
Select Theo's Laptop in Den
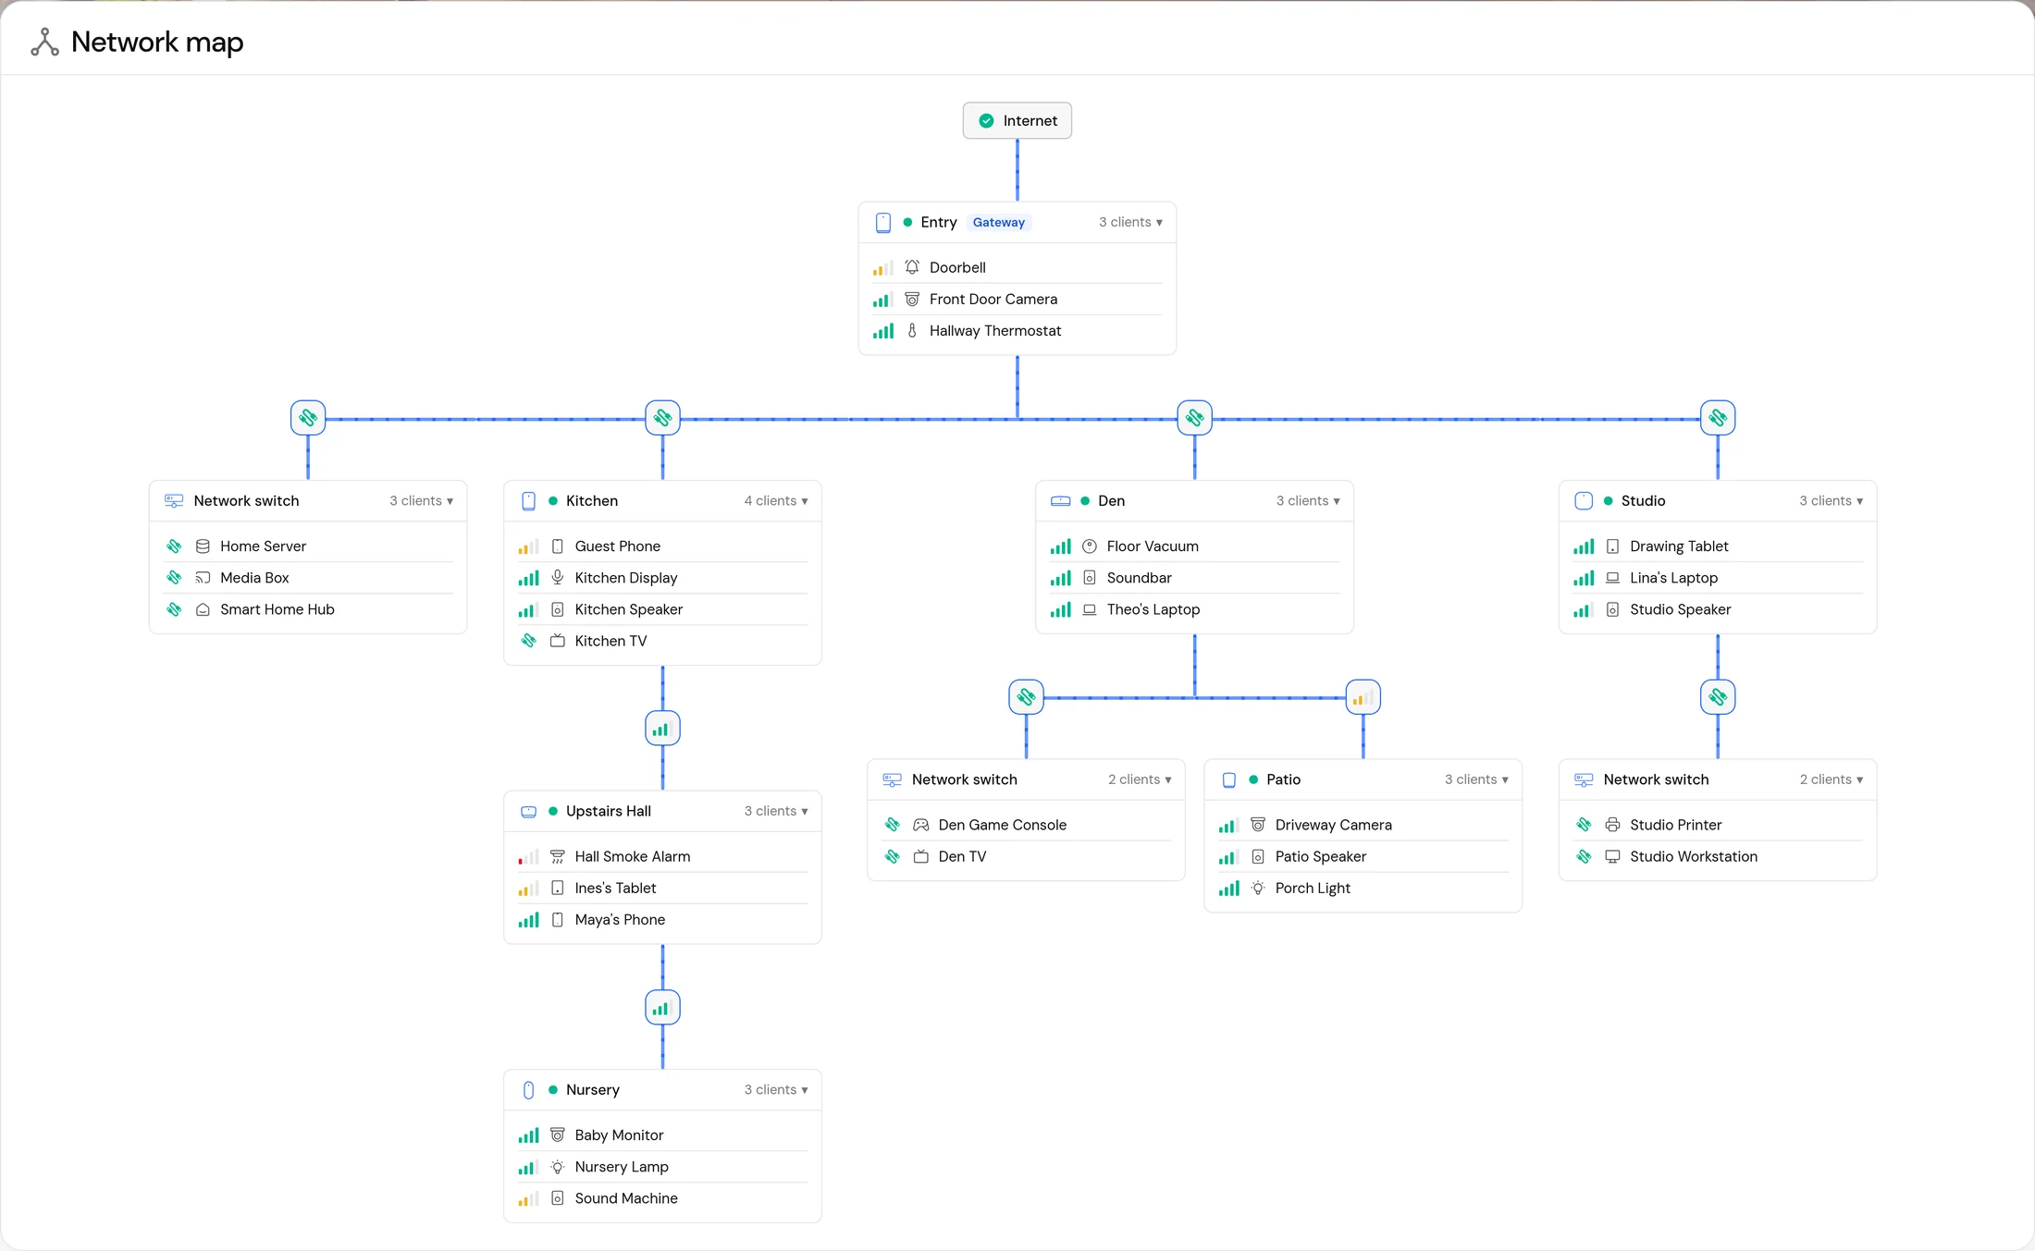tap(1194, 610)
